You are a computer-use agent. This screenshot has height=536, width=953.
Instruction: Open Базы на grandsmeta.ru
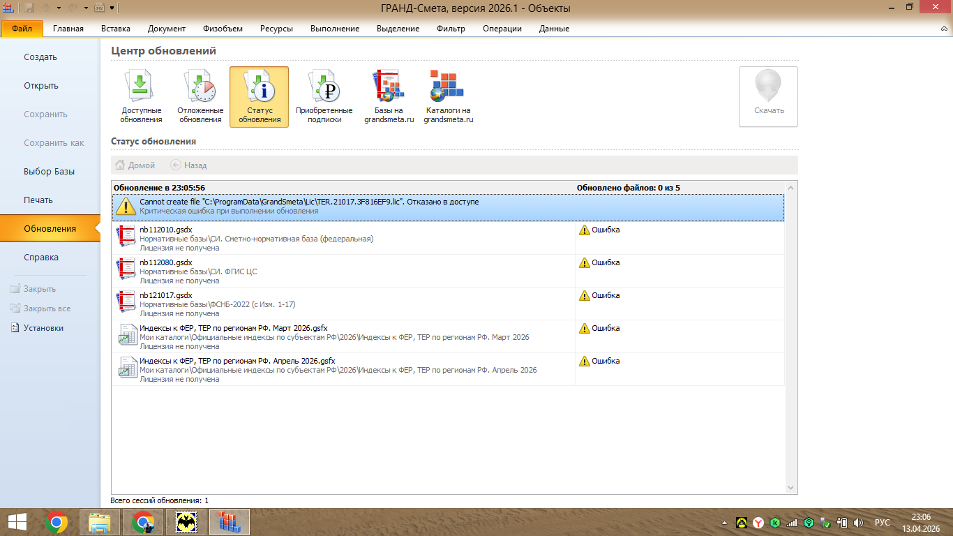(x=389, y=97)
